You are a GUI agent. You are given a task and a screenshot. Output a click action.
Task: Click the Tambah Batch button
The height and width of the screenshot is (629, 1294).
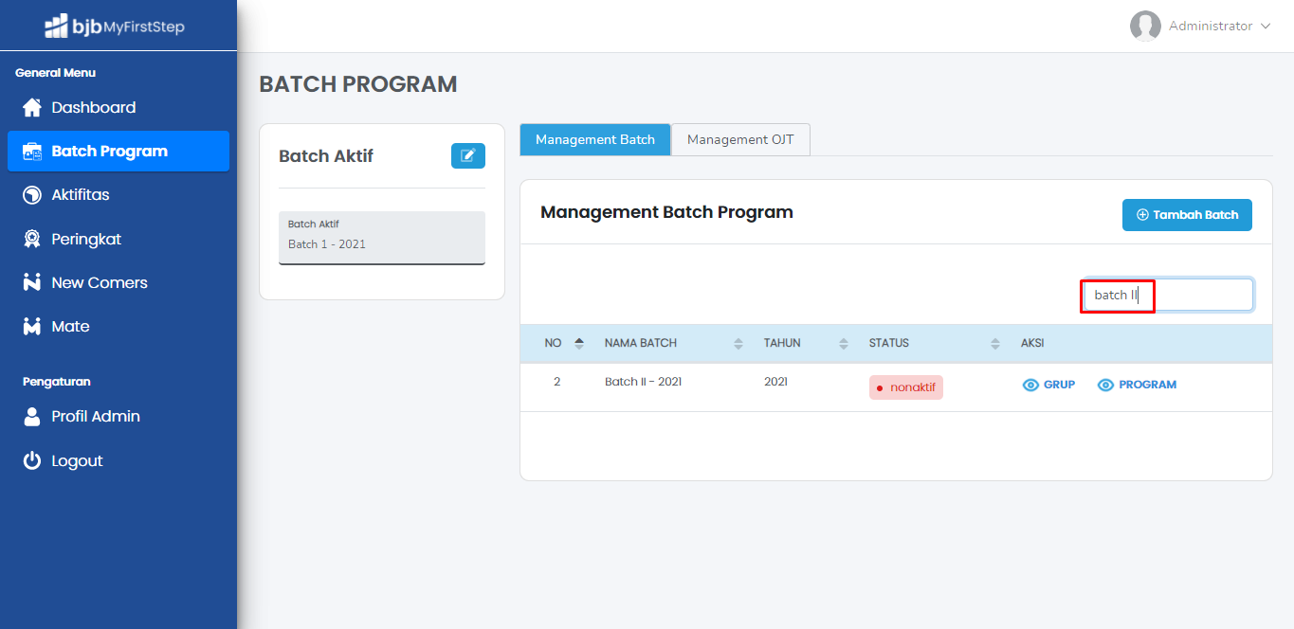1187,215
